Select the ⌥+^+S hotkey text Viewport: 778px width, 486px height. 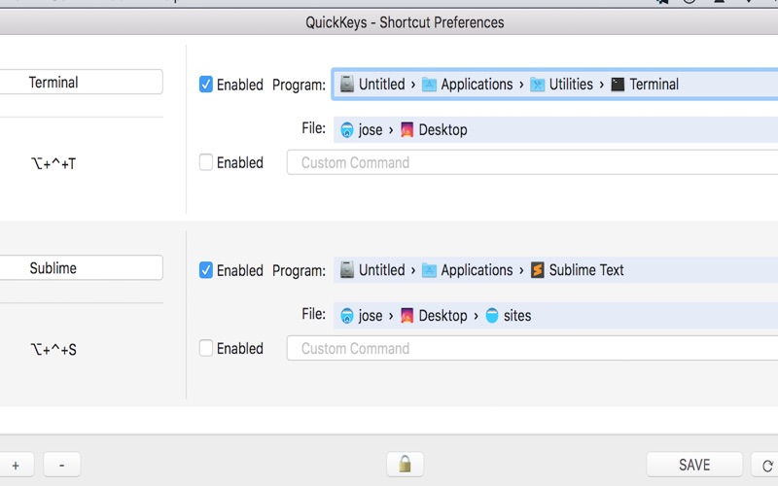53,350
